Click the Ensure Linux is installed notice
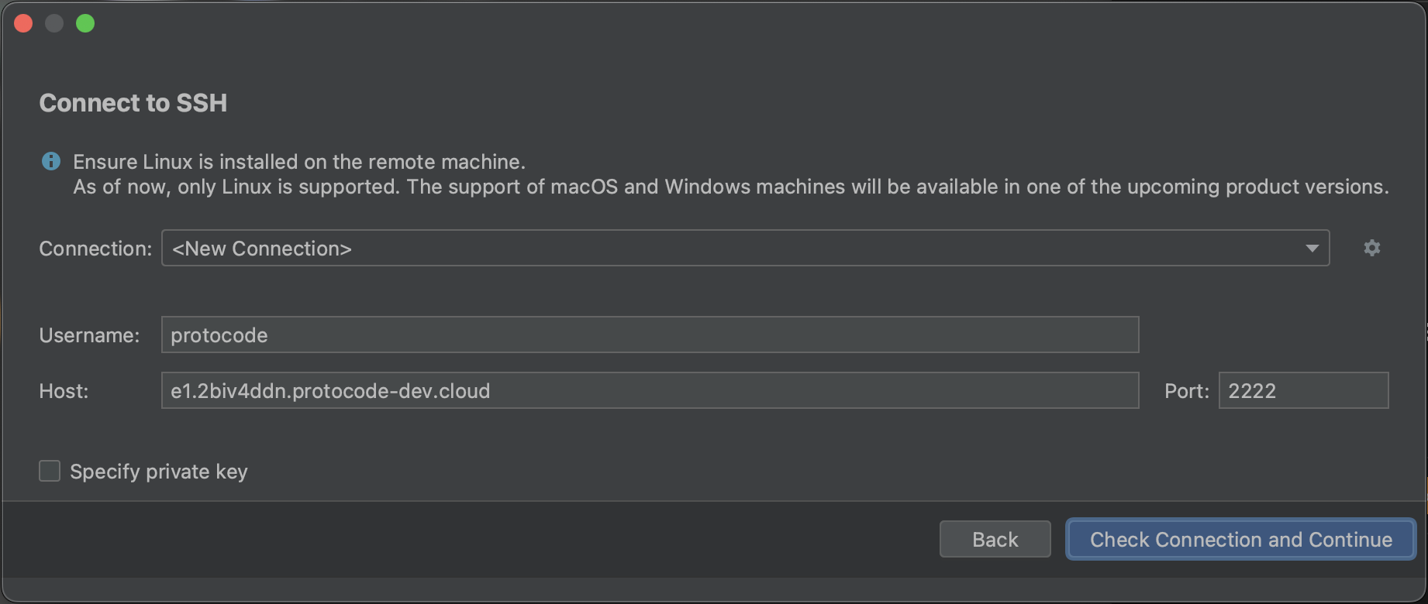1428x604 pixels. tap(299, 162)
